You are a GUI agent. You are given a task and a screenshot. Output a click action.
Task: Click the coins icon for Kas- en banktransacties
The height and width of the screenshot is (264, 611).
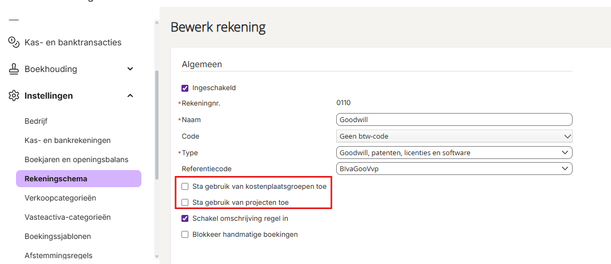[14, 42]
